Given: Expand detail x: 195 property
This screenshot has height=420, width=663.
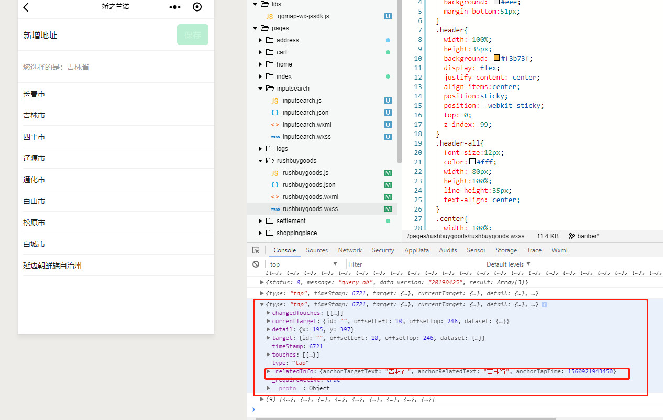Looking at the screenshot, I should pyautogui.click(x=268, y=329).
